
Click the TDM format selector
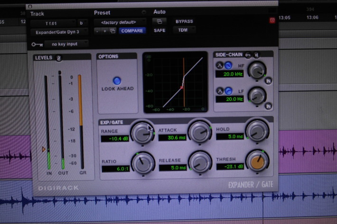pos(184,30)
